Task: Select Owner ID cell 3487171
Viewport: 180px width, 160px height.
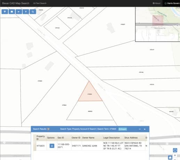Action: click(76, 146)
